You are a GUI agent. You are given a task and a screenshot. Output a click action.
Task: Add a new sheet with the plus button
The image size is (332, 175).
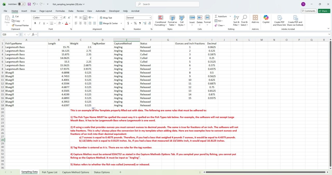pyautogui.click(x=120, y=172)
